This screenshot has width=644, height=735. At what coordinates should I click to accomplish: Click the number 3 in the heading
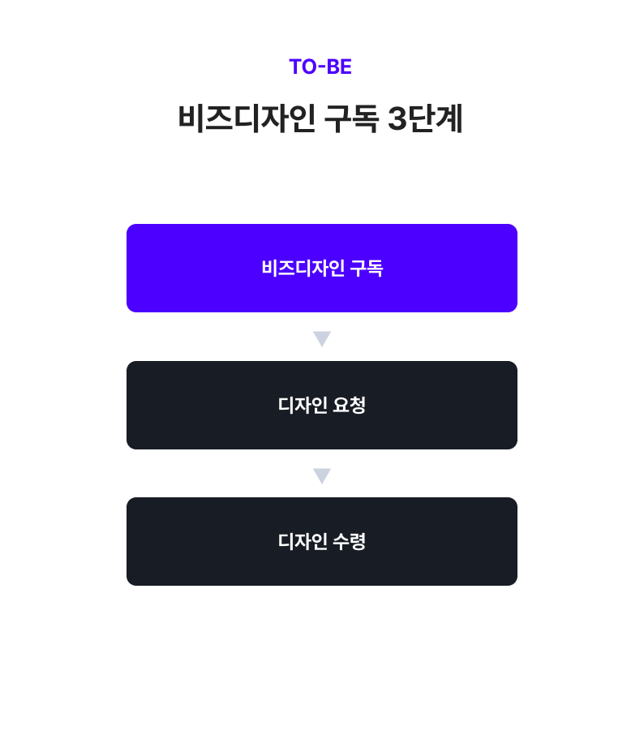(397, 119)
